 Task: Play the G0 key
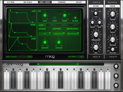click(7, 80)
